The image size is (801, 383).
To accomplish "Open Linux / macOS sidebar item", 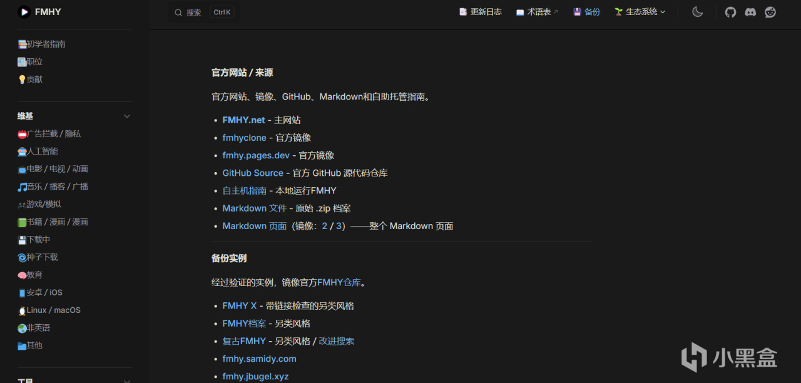I will point(49,310).
